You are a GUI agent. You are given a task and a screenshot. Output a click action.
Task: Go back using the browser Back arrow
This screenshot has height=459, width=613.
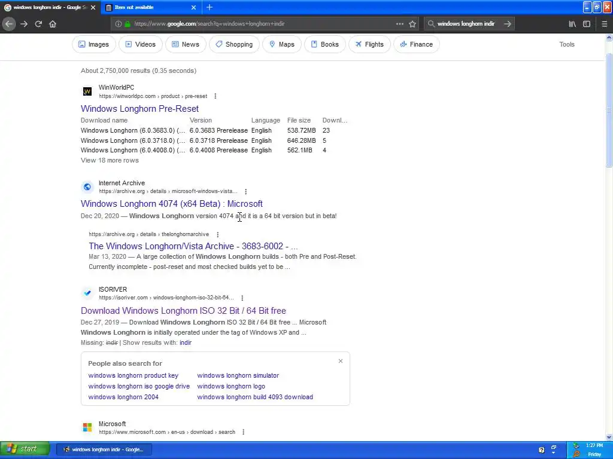(8, 24)
